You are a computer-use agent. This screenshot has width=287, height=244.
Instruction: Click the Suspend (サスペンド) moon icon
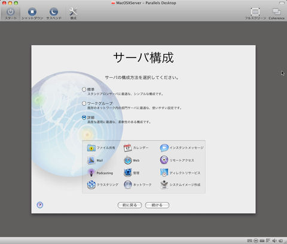[x=54, y=12]
